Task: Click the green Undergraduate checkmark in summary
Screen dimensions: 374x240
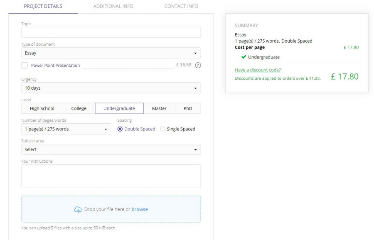Action: click(x=244, y=57)
